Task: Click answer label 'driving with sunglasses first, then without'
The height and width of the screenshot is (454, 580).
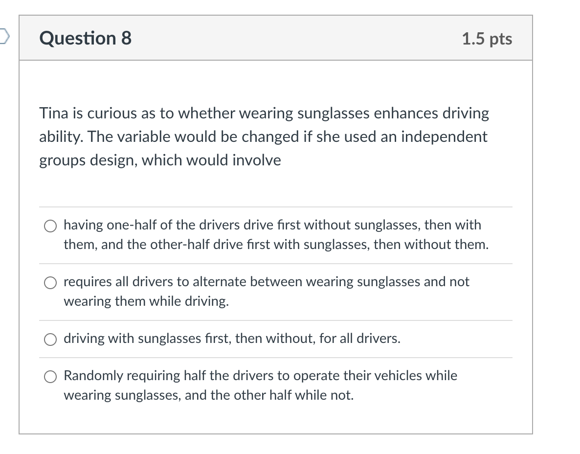Action: (x=189, y=339)
